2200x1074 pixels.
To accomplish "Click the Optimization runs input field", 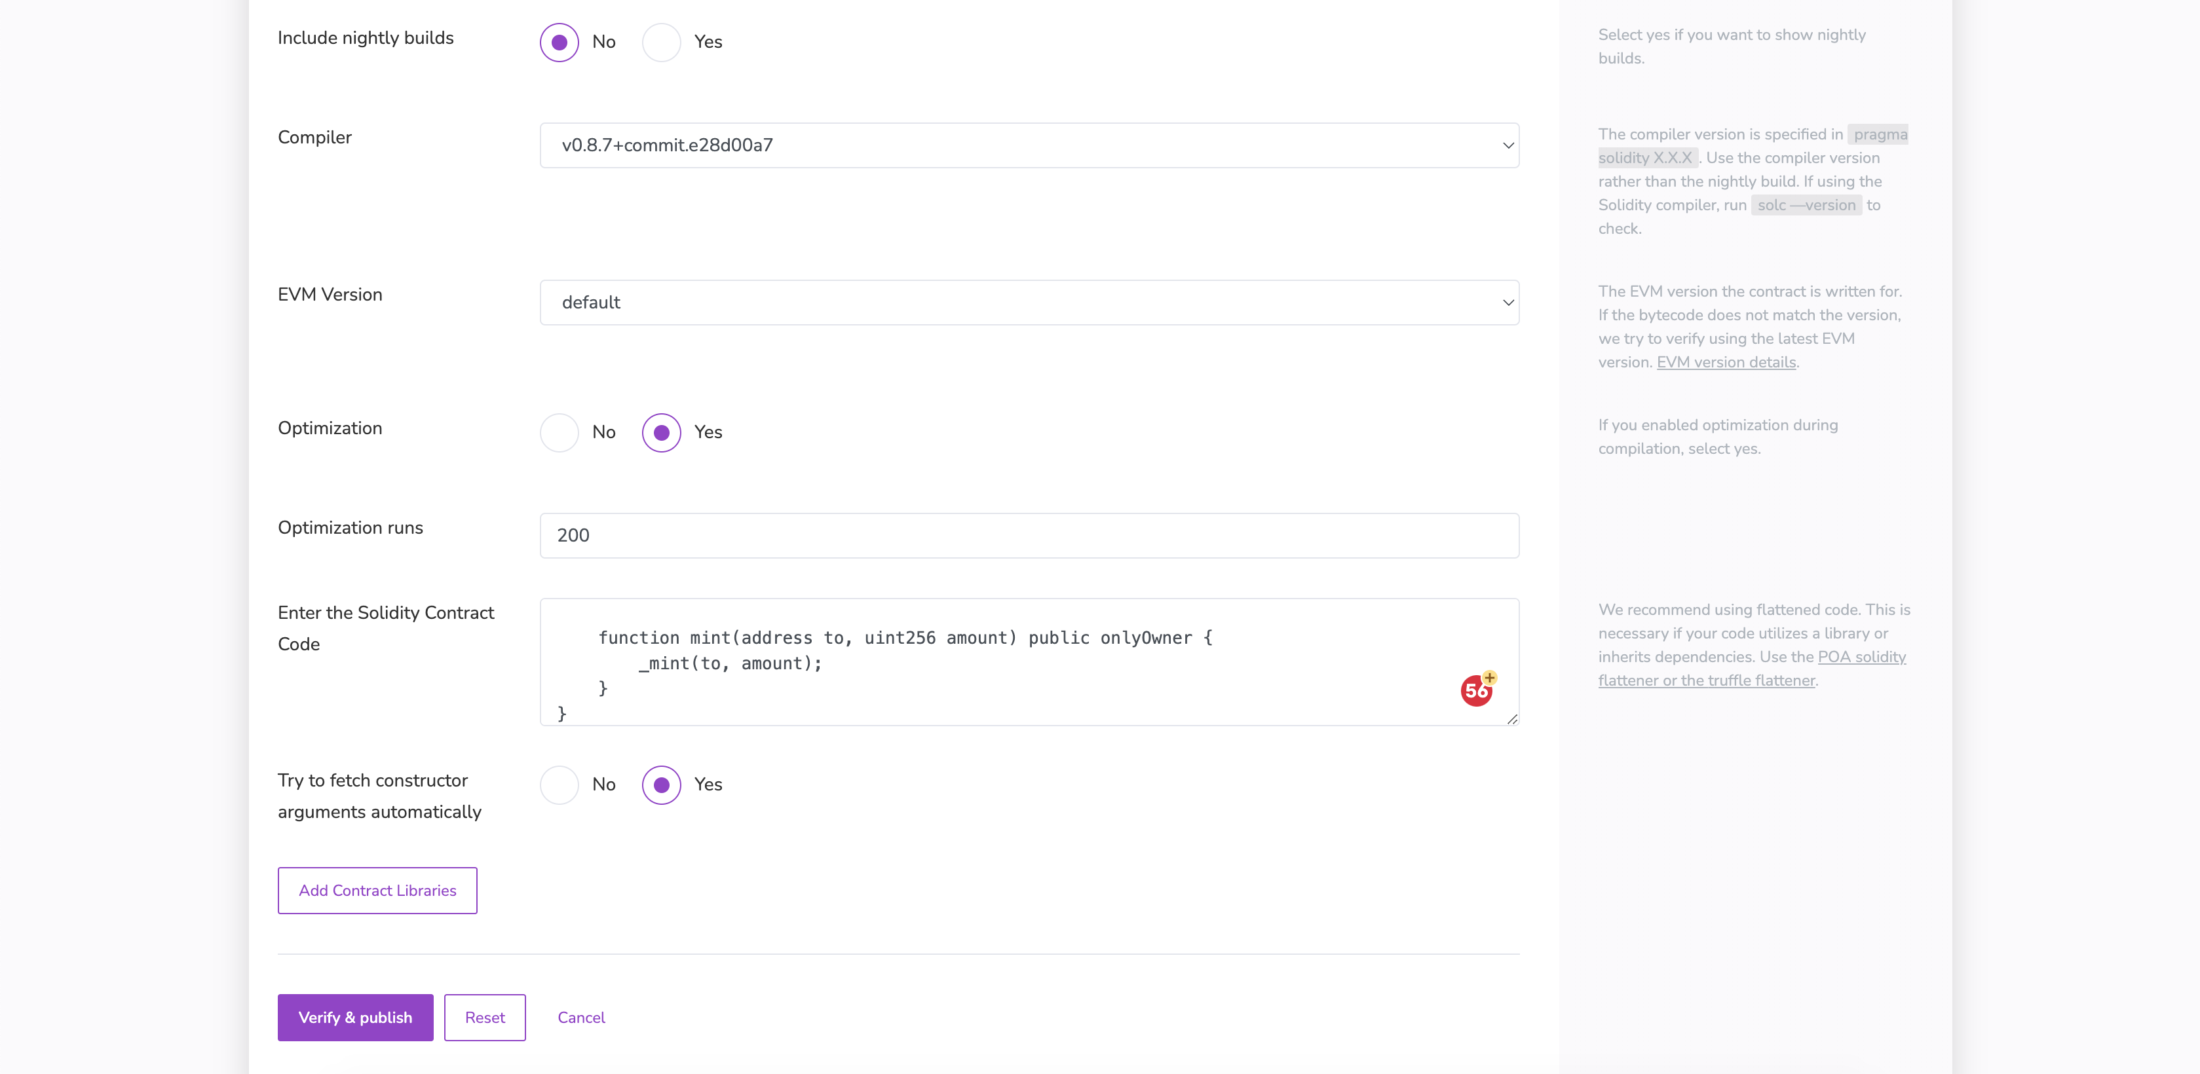I will 1029,535.
